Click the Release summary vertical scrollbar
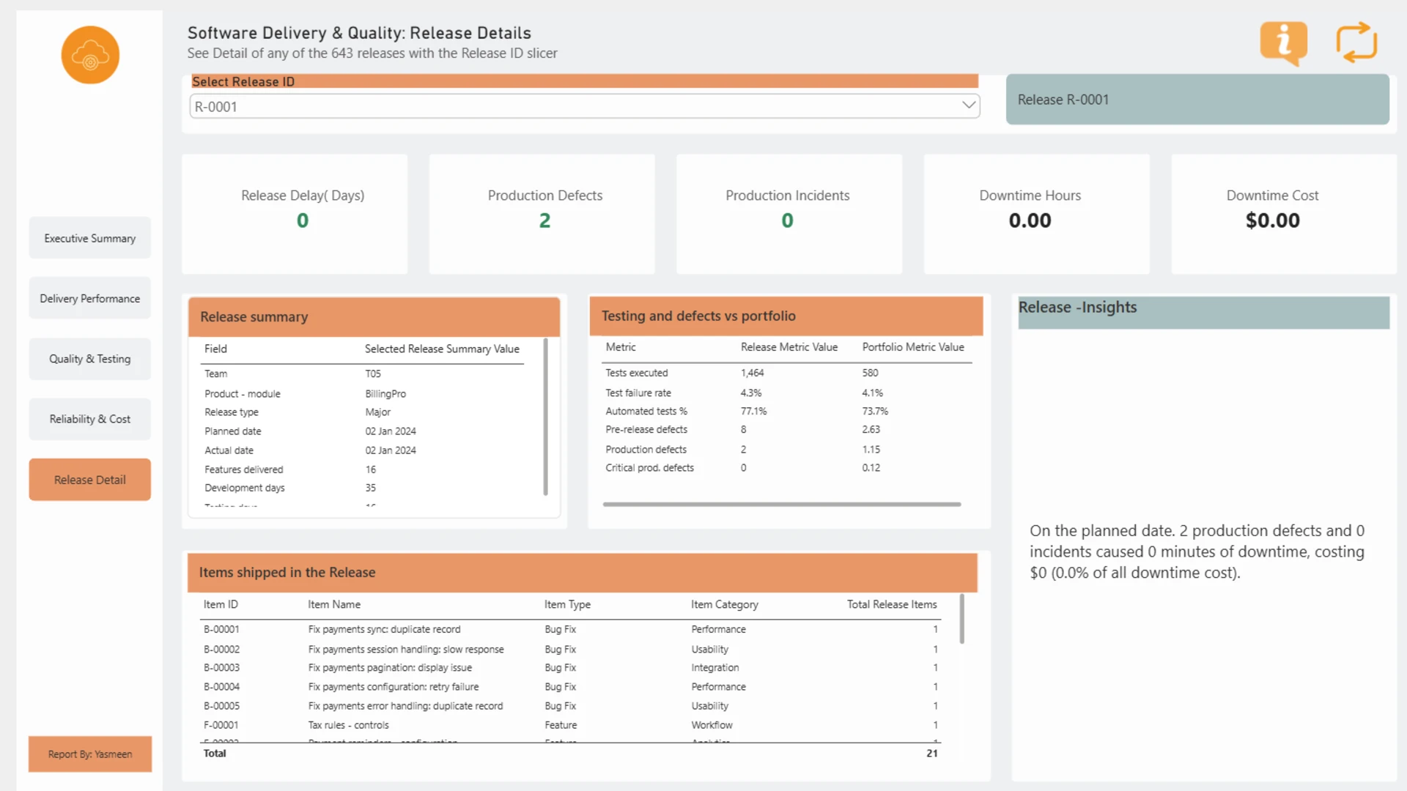 click(545, 416)
